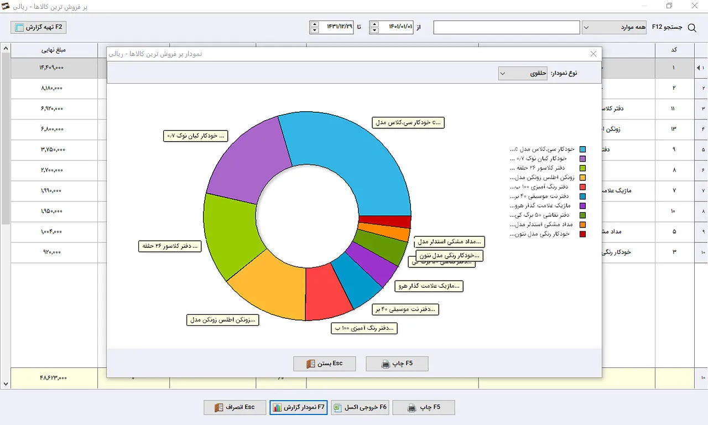The image size is (708, 425).
Task: Click the search magnifier icon
Action: point(691,27)
